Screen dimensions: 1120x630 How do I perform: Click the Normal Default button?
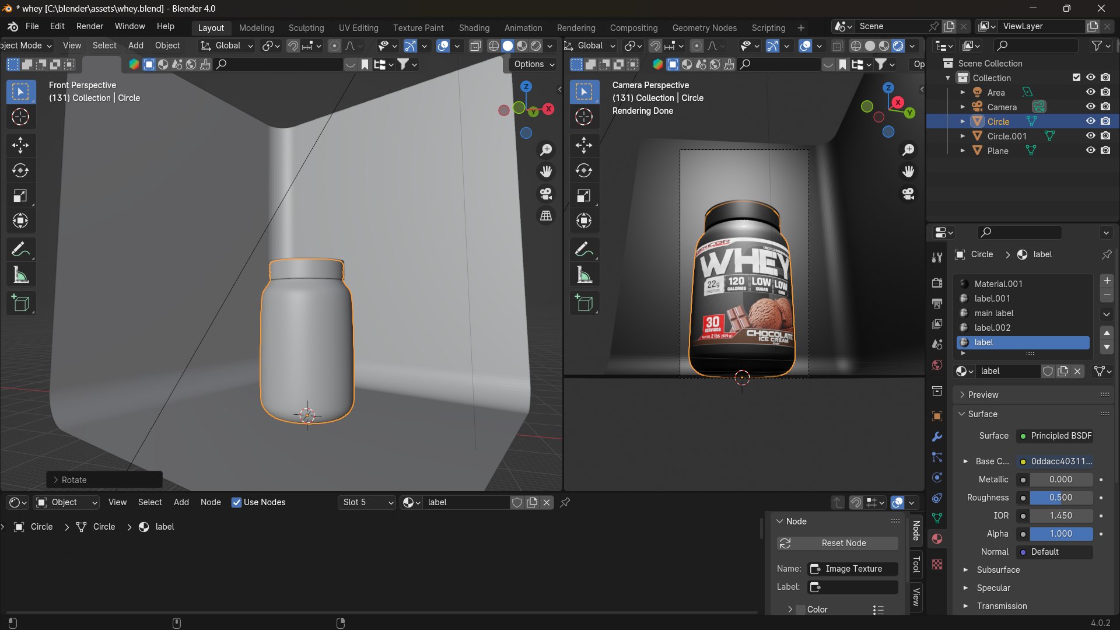pos(1055,552)
